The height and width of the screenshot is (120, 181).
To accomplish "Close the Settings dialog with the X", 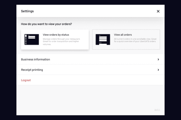I will pyautogui.click(x=158, y=11).
